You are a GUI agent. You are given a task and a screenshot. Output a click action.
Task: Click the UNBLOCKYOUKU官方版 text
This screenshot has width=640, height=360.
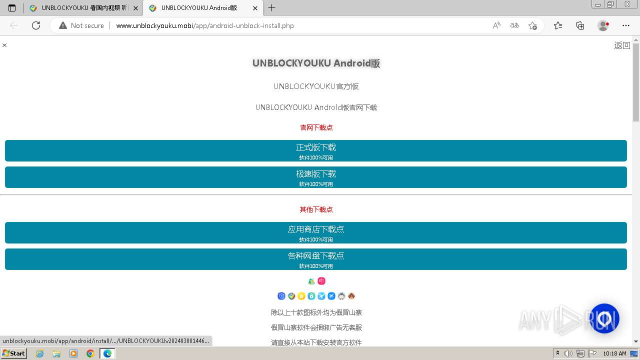pyautogui.click(x=316, y=86)
